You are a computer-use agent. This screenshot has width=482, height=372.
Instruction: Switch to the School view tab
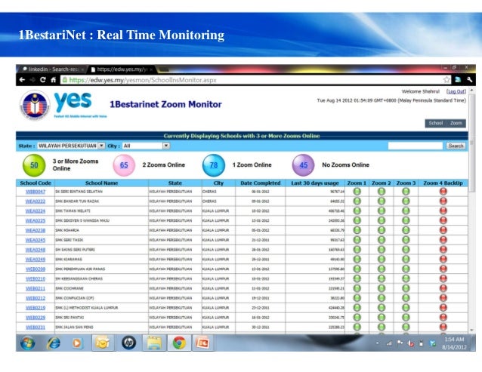(x=436, y=123)
